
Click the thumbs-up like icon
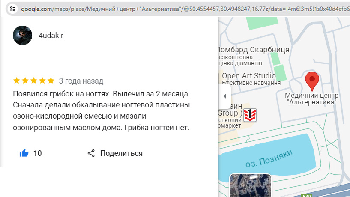tap(24, 153)
